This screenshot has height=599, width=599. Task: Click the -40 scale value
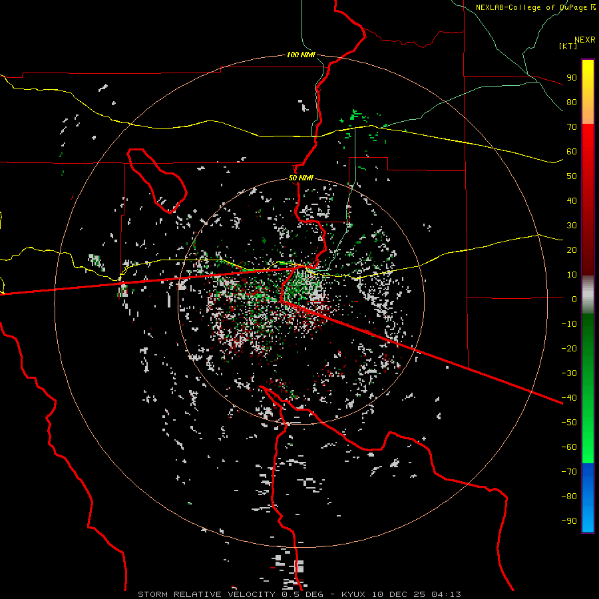point(569,398)
